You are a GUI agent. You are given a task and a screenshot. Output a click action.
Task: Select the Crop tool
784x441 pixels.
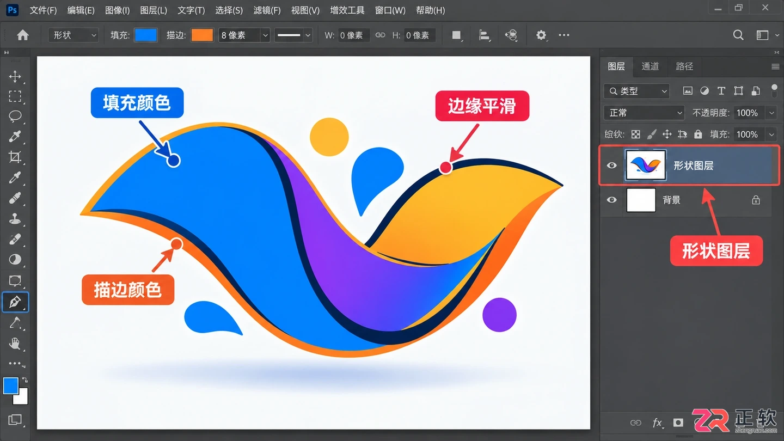(15, 157)
